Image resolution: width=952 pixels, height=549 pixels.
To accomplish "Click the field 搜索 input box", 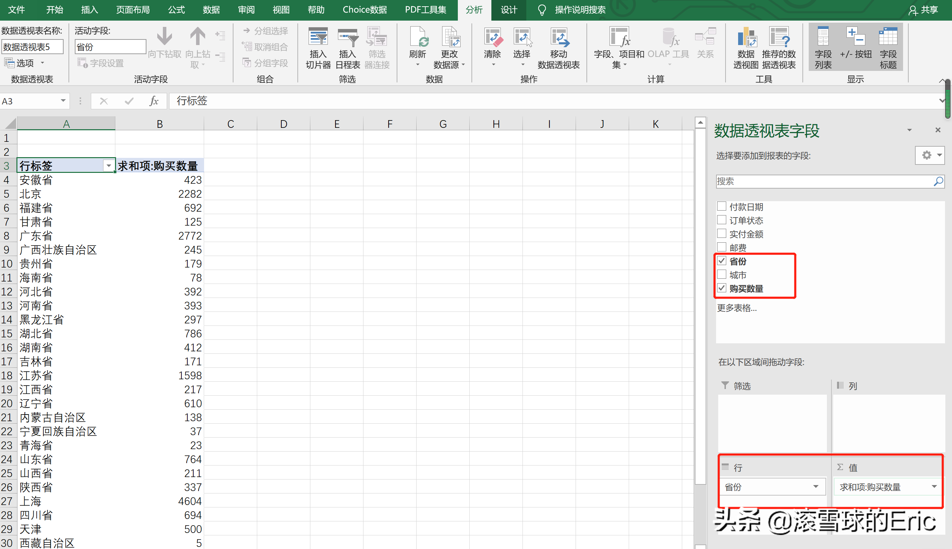I will [823, 181].
